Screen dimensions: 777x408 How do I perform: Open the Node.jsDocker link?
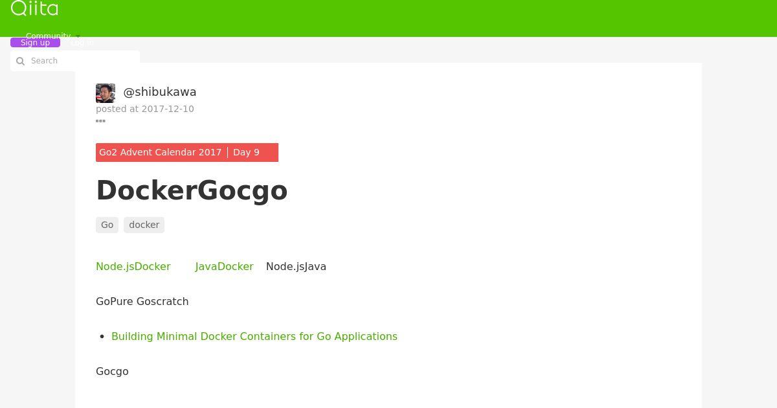[133, 267]
